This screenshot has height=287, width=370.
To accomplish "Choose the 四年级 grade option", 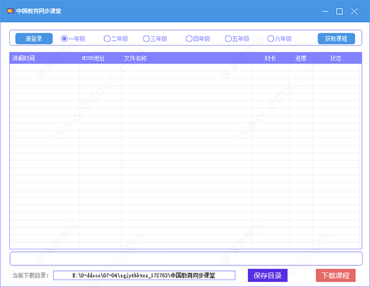I will (198, 39).
